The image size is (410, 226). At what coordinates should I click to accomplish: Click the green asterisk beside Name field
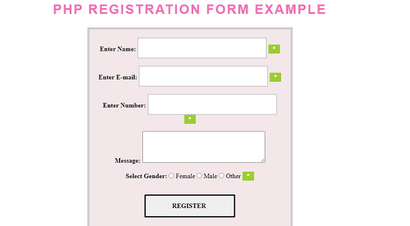pyautogui.click(x=274, y=49)
